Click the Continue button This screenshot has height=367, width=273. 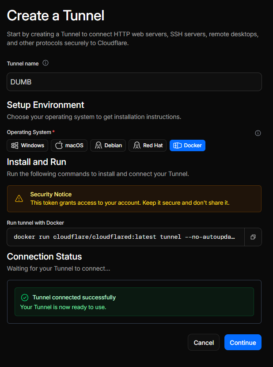pyautogui.click(x=243, y=342)
